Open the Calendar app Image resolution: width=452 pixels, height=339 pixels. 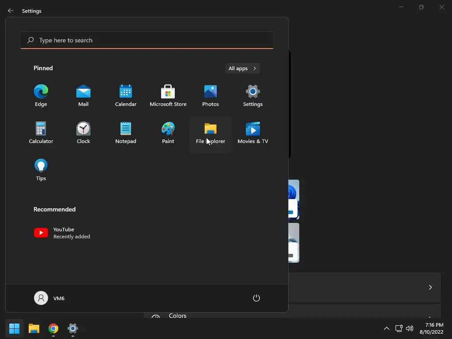click(x=126, y=96)
